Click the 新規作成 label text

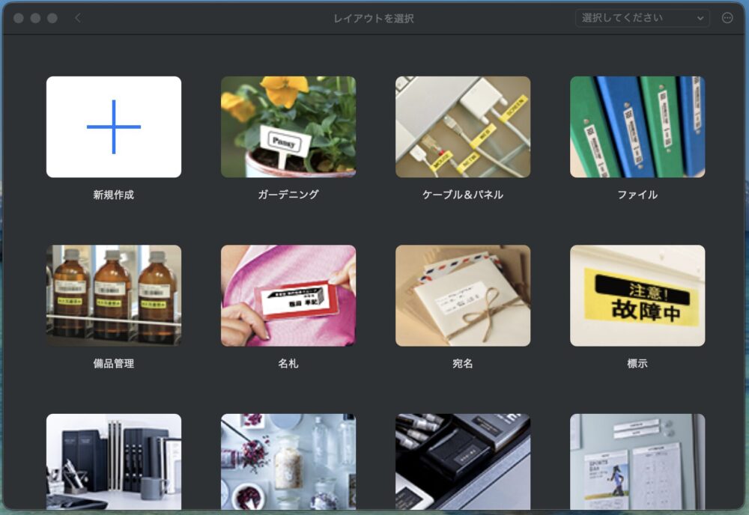click(114, 195)
